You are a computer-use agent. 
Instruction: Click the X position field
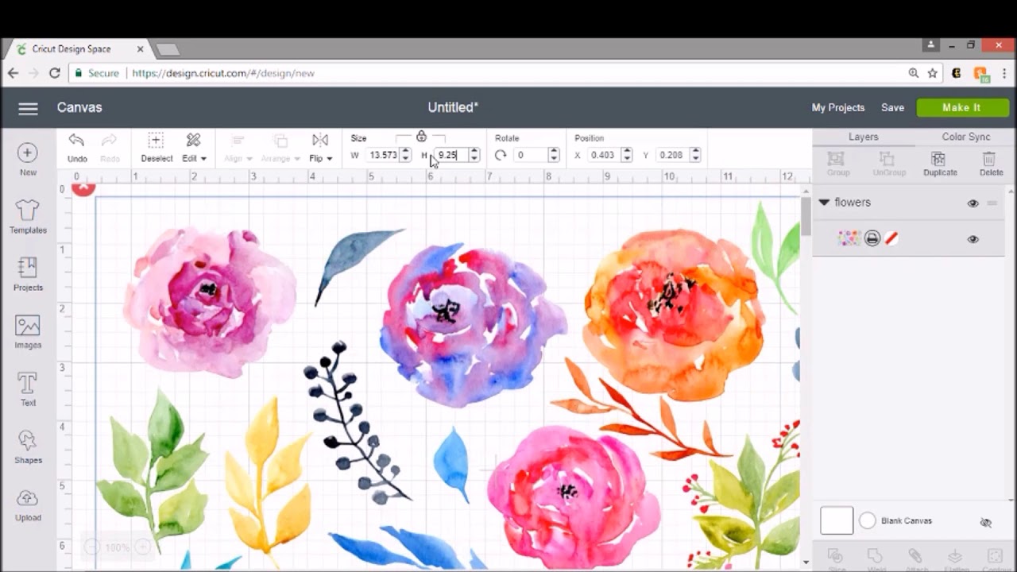tap(602, 155)
